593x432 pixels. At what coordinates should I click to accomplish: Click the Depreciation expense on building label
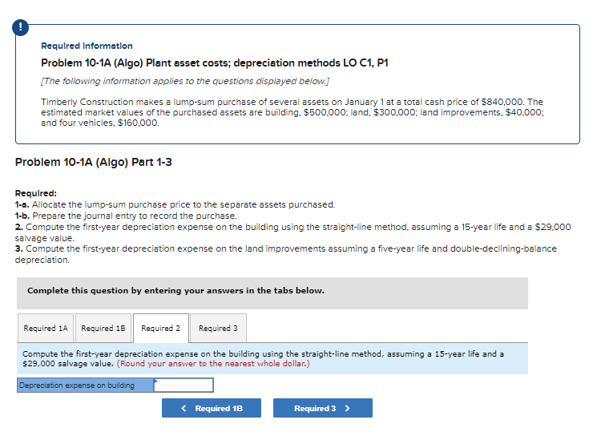click(86, 385)
